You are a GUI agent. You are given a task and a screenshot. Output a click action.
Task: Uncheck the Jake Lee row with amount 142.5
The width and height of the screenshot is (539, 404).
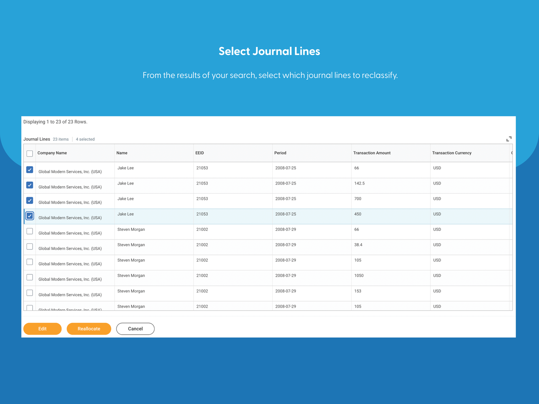[x=29, y=185]
